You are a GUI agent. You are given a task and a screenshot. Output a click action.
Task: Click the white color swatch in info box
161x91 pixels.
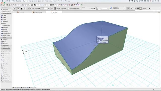[x=141, y=8]
